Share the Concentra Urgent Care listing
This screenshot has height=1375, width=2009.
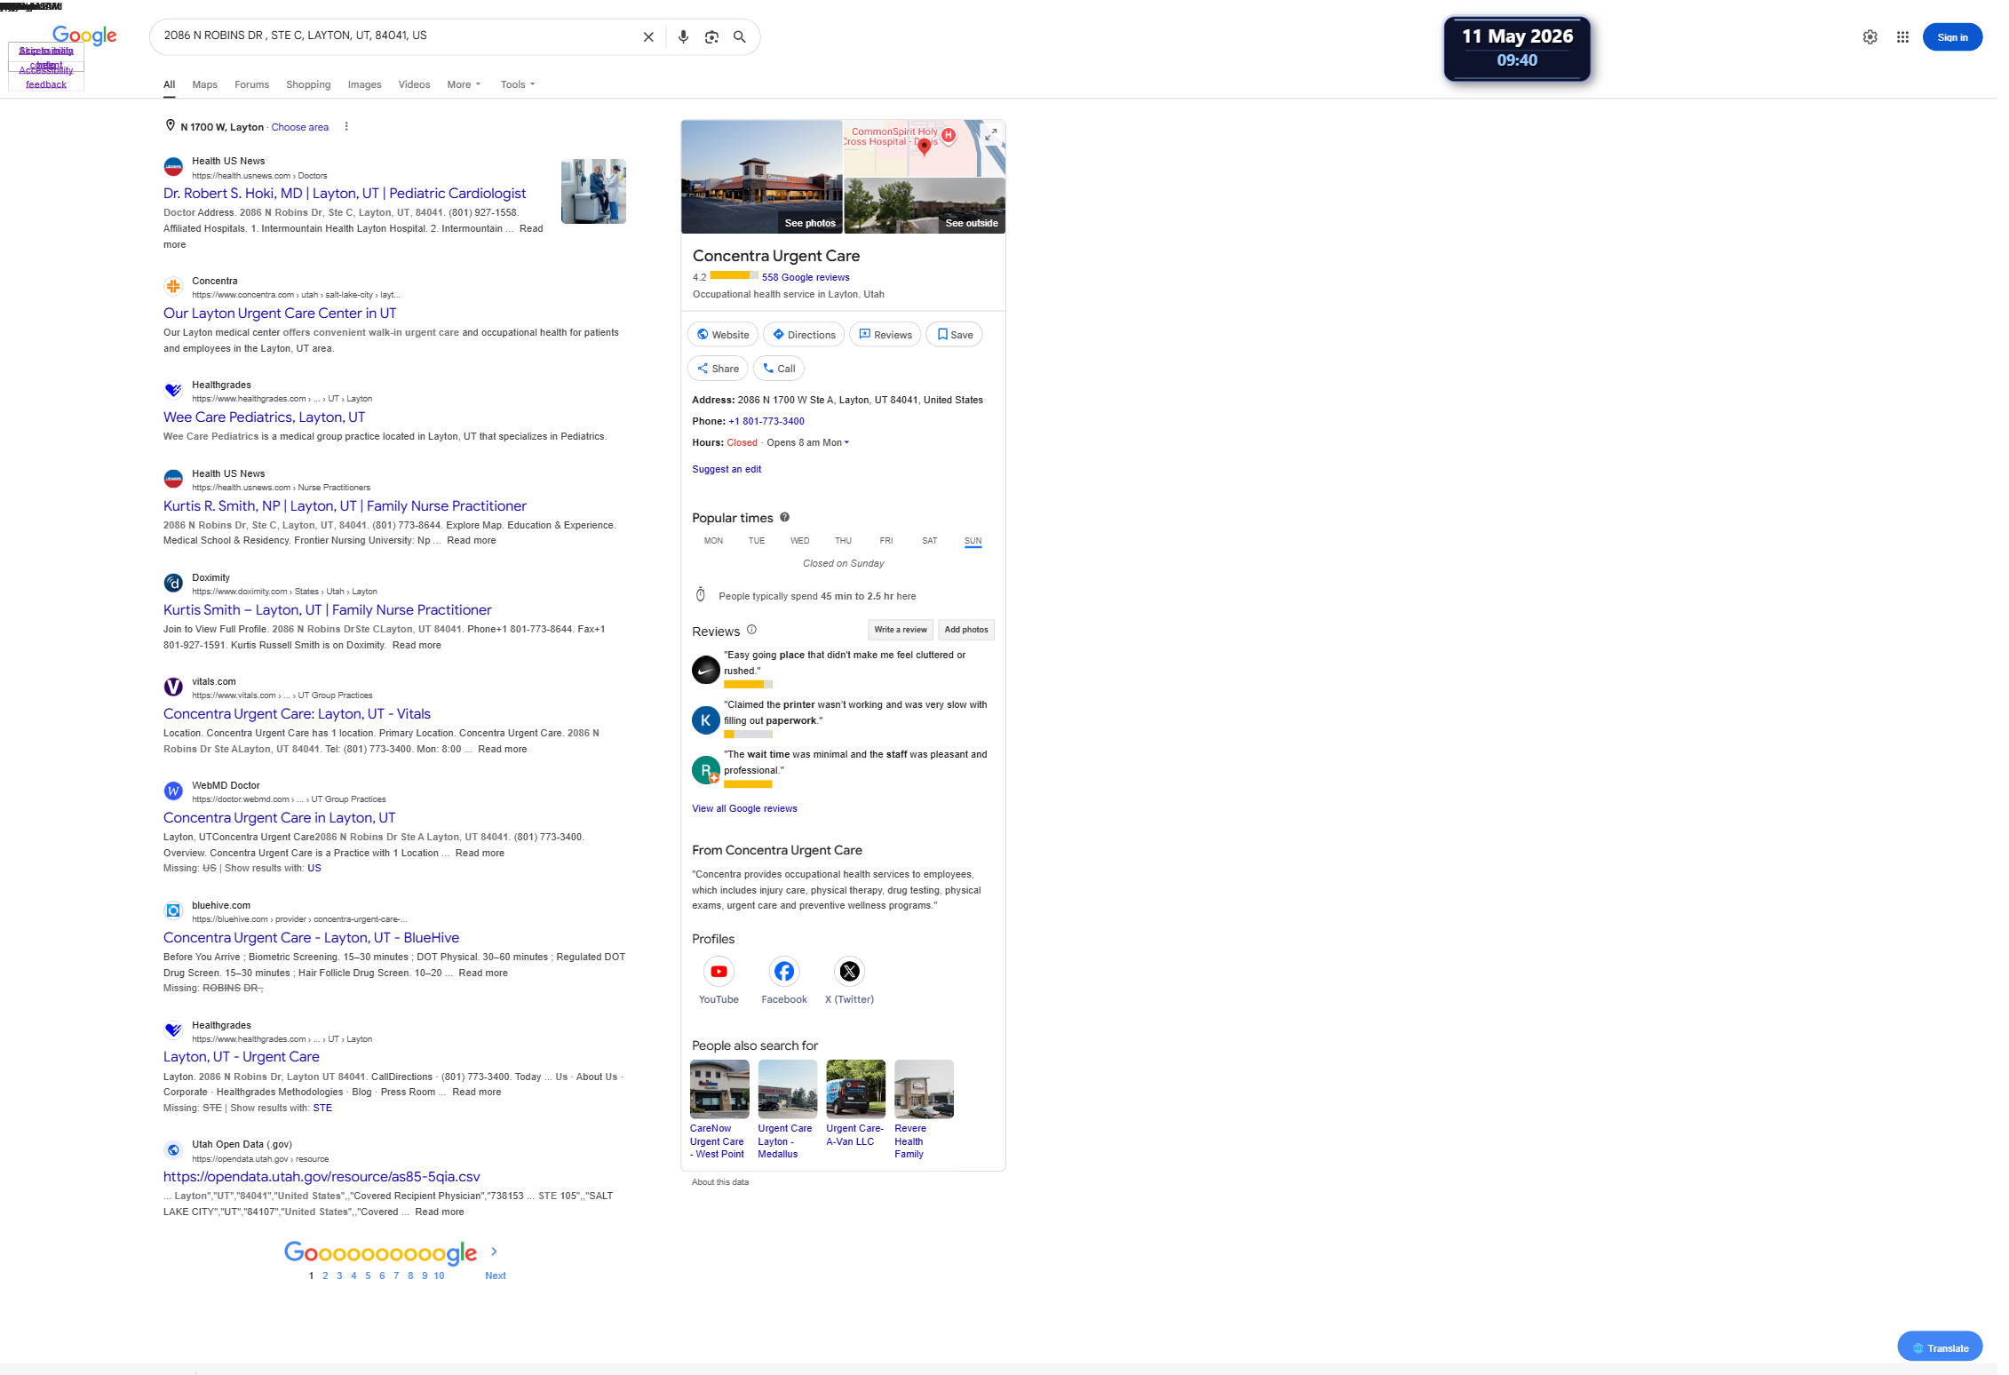pos(718,369)
